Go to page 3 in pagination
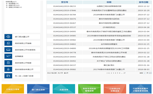Image resolution: width=153 pixels, height=94 pixels. (x=114, y=73)
